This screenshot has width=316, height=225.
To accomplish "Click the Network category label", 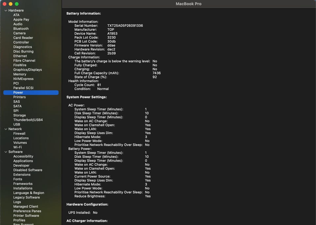I will 15,129.
